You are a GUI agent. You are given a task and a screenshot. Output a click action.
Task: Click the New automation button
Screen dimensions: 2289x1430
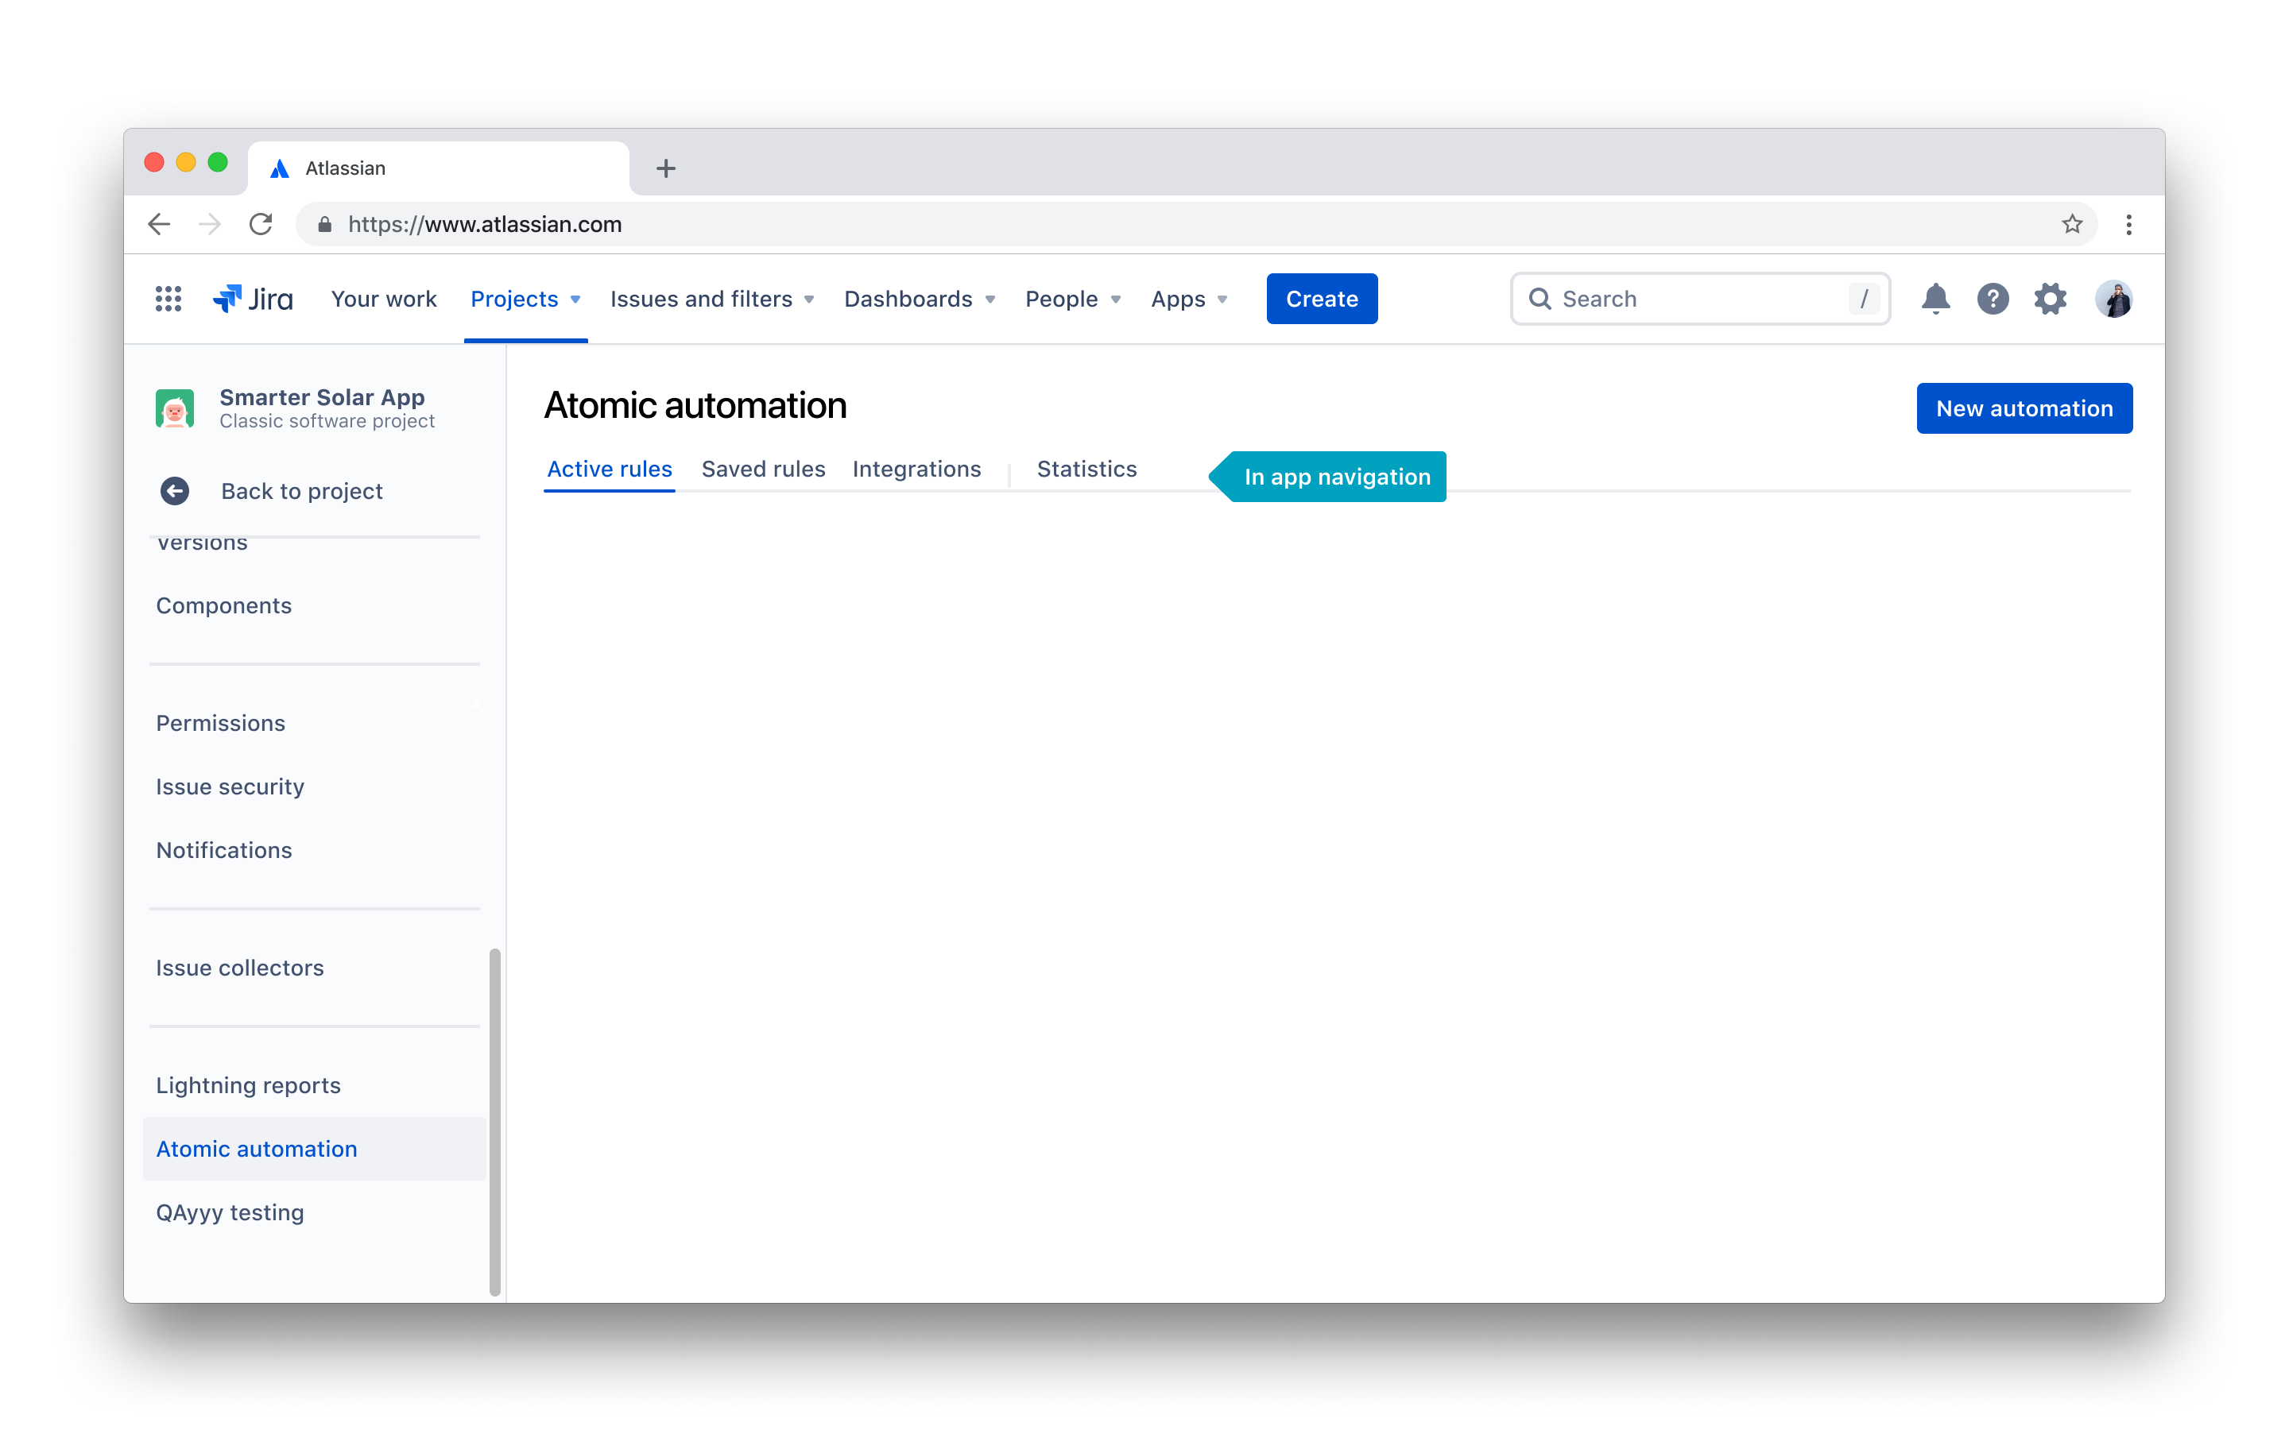[2024, 408]
